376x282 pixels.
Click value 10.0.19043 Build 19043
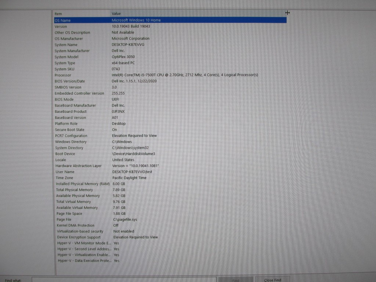pos(131,26)
